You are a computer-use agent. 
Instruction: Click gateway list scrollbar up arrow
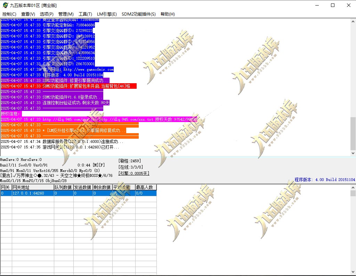click(x=353, y=188)
